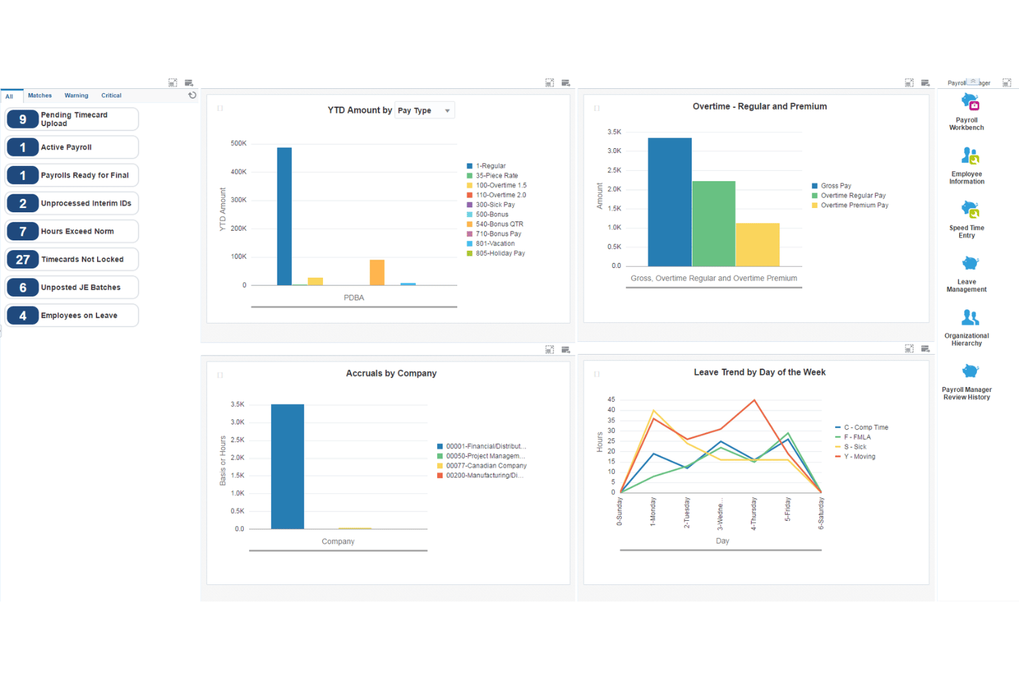The width and height of the screenshot is (1019, 680).
Task: Toggle the 35-Piece Rate legend entry
Action: 492,176
